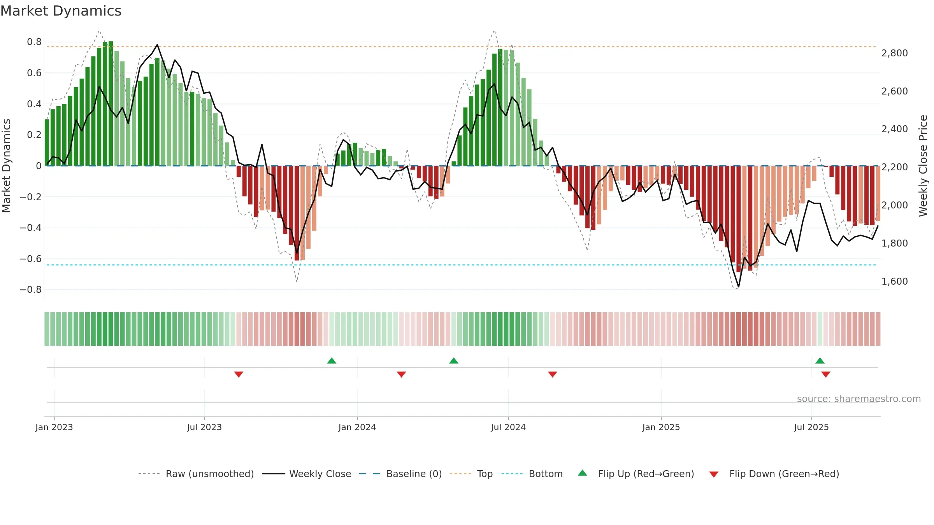Click the Top legend entry
The height and width of the screenshot is (525, 934).
point(471,474)
